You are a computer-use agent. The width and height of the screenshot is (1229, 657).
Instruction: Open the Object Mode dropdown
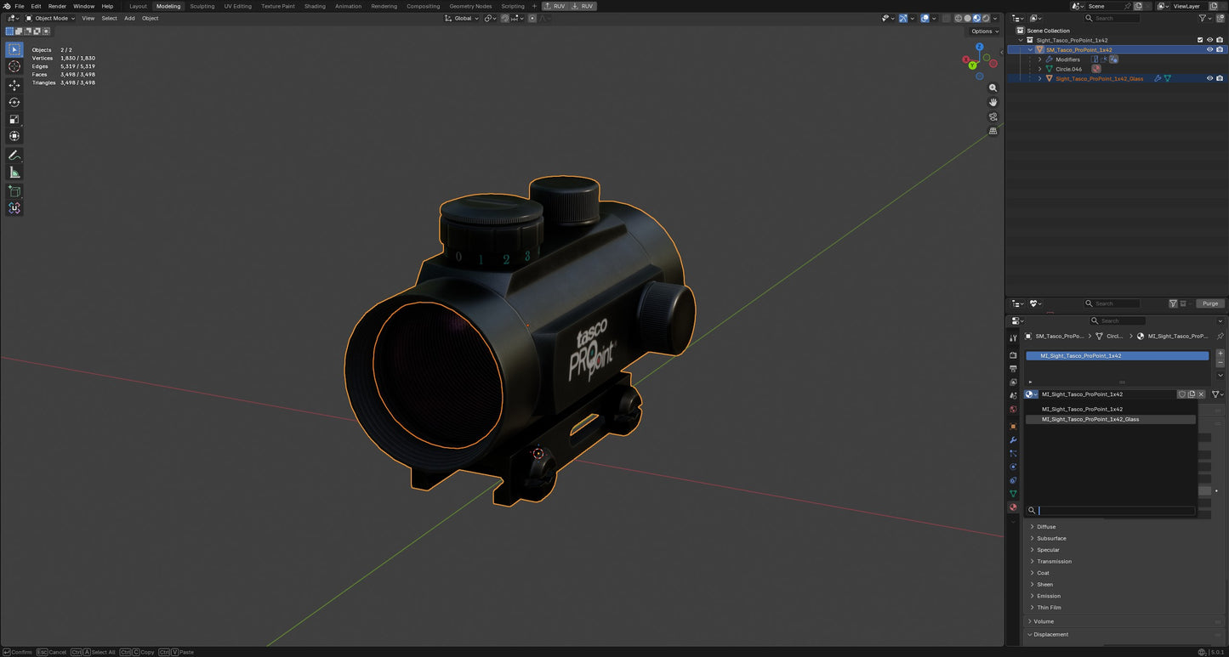pyautogui.click(x=50, y=18)
